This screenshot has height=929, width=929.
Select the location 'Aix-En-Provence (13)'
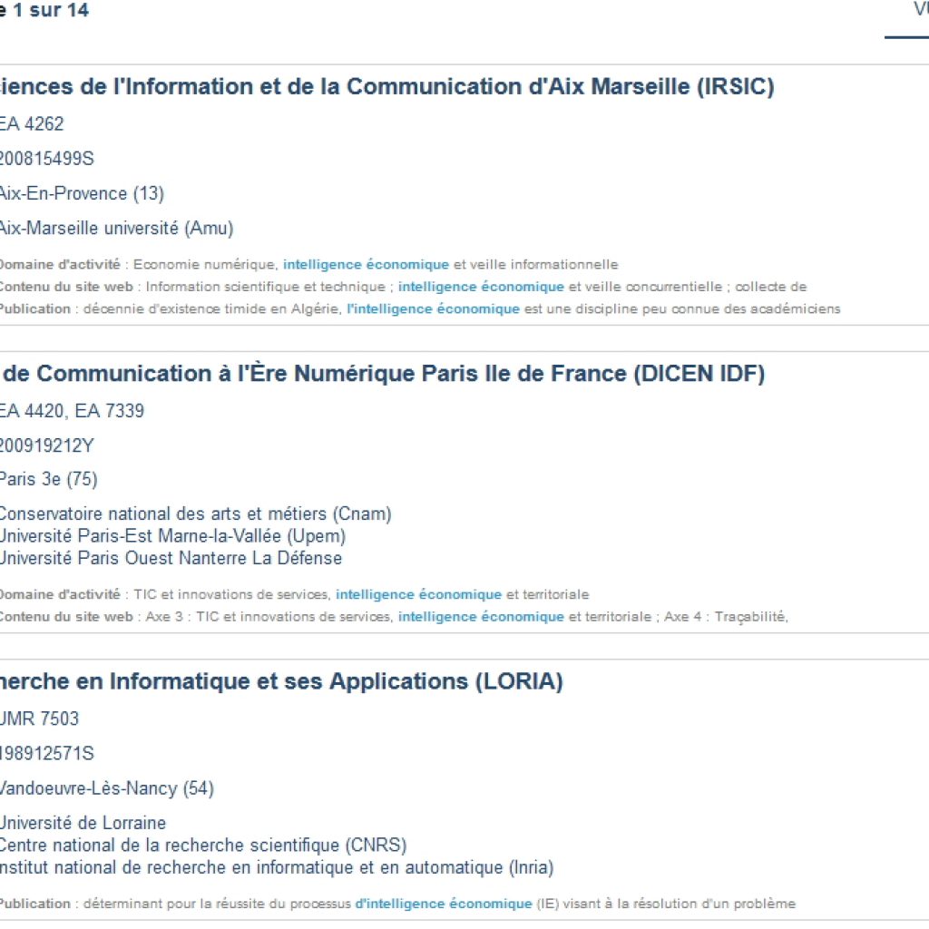click(x=82, y=194)
